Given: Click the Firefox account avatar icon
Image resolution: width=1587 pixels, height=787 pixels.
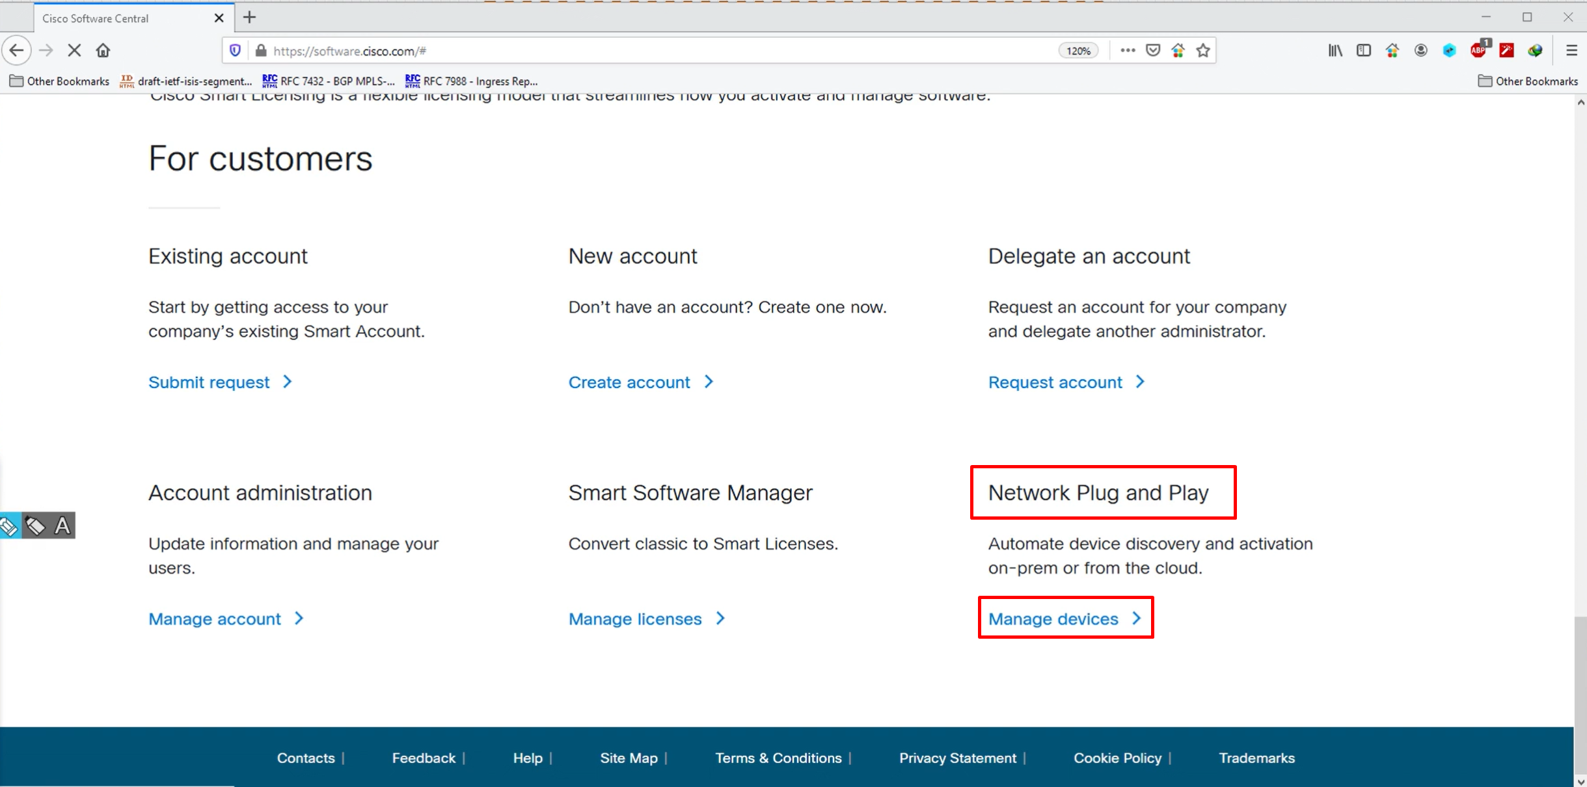Looking at the screenshot, I should (1421, 50).
